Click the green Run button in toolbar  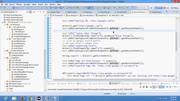point(56,8)
